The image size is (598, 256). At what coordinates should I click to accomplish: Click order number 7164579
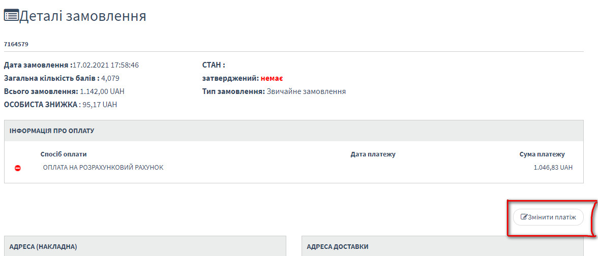[16, 44]
